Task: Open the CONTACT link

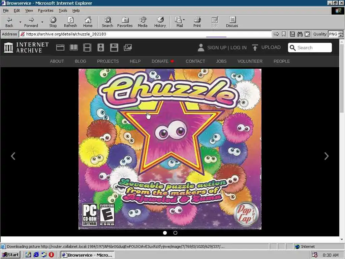Action: [x=195, y=61]
